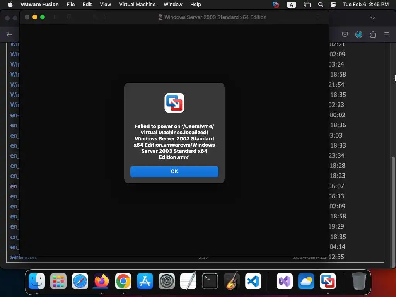Open Firefox hamburger application menu
The height and width of the screenshot is (297, 396).
(x=387, y=34)
